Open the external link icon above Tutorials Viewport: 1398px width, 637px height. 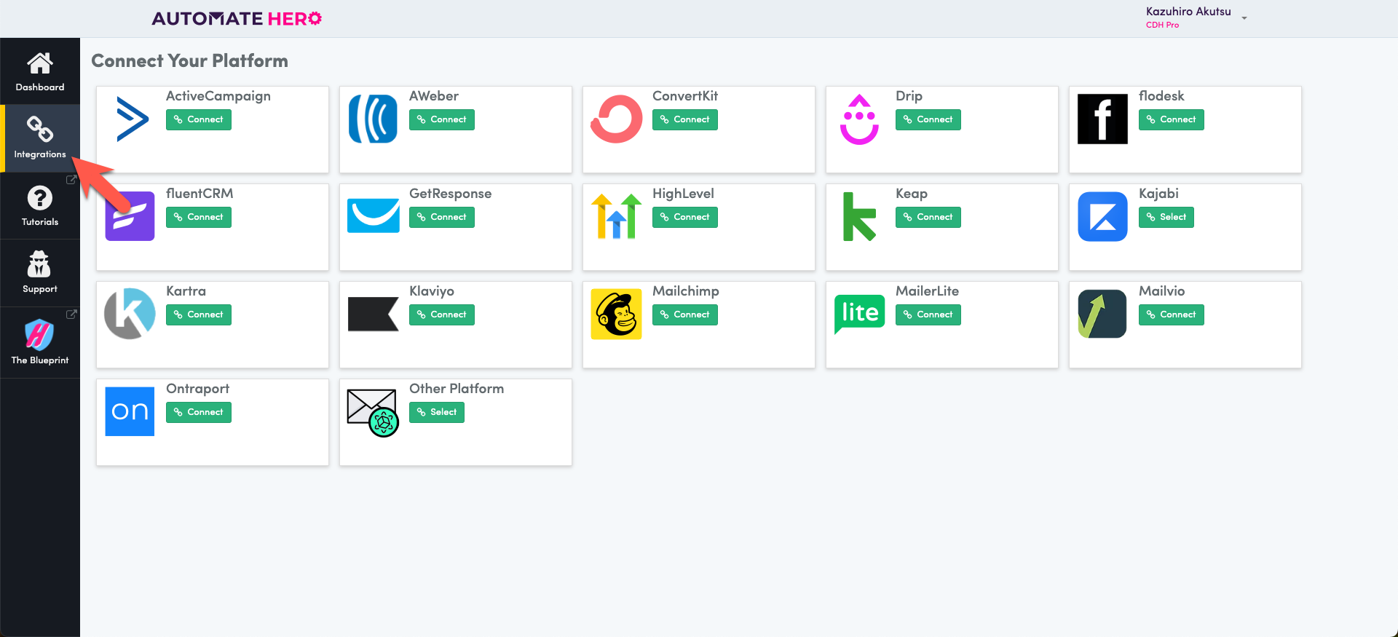click(71, 180)
